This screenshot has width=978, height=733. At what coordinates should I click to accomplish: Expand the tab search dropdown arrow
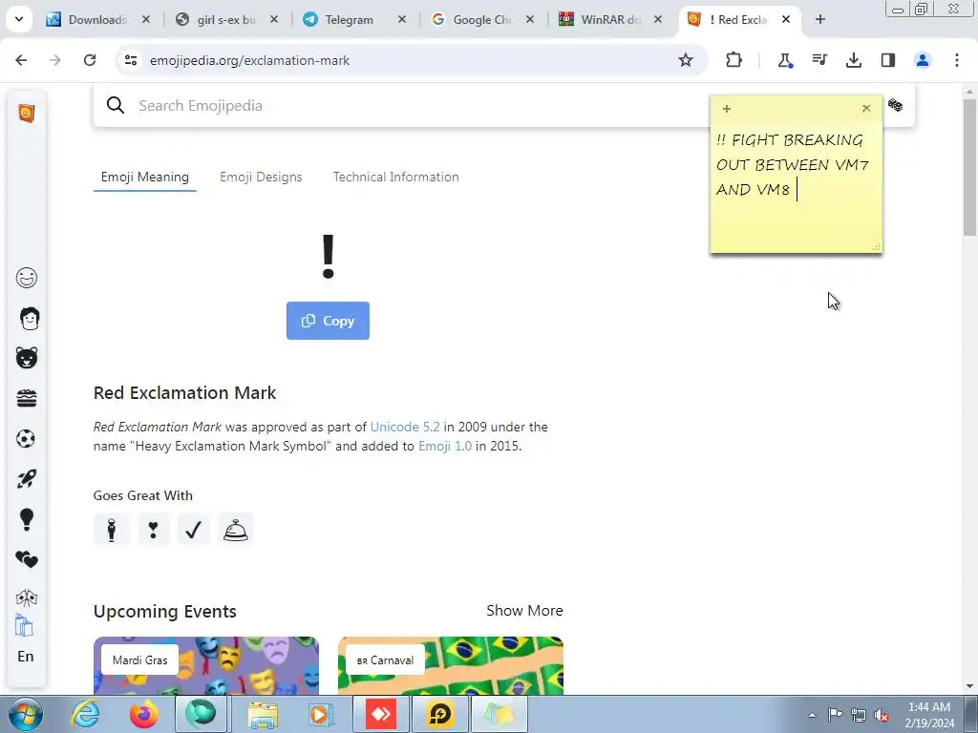pyautogui.click(x=19, y=19)
